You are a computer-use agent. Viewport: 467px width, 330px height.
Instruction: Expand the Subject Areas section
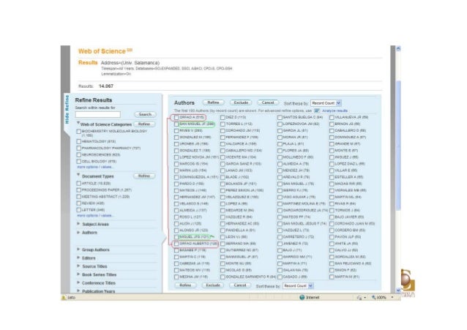click(78, 224)
